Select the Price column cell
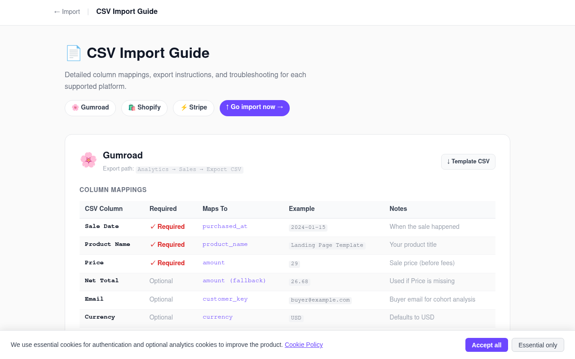 (94, 263)
